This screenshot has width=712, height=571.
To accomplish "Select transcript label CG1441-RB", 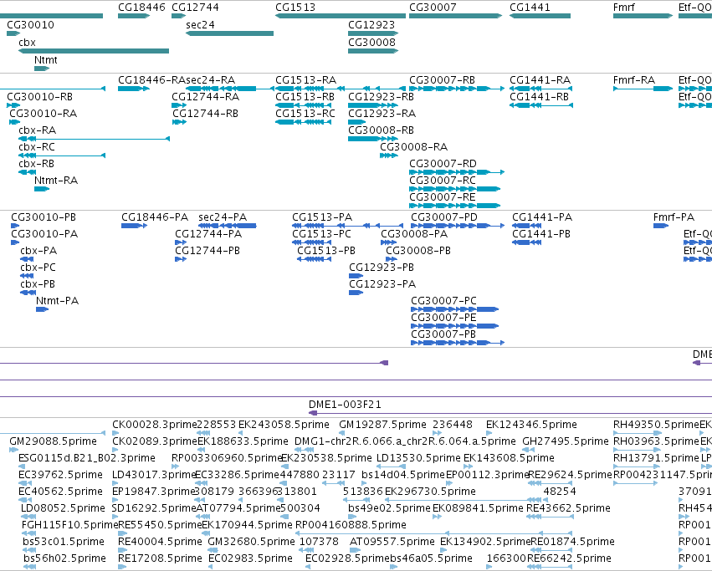I will click(x=539, y=97).
